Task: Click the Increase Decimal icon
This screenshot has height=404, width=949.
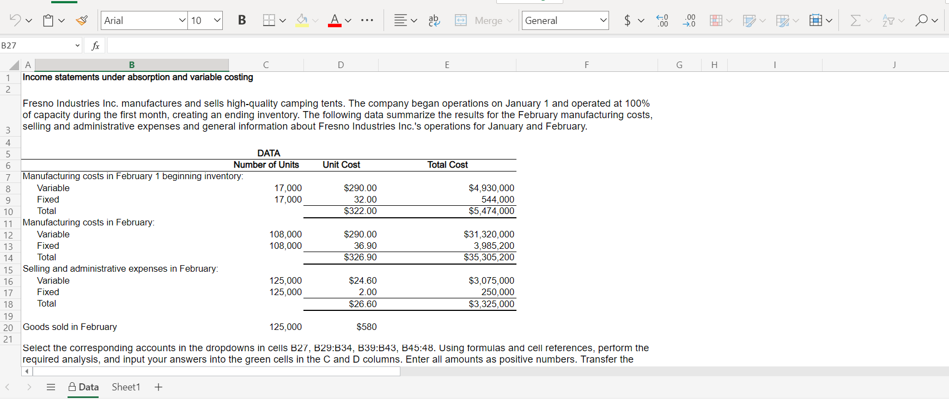Action: [662, 21]
